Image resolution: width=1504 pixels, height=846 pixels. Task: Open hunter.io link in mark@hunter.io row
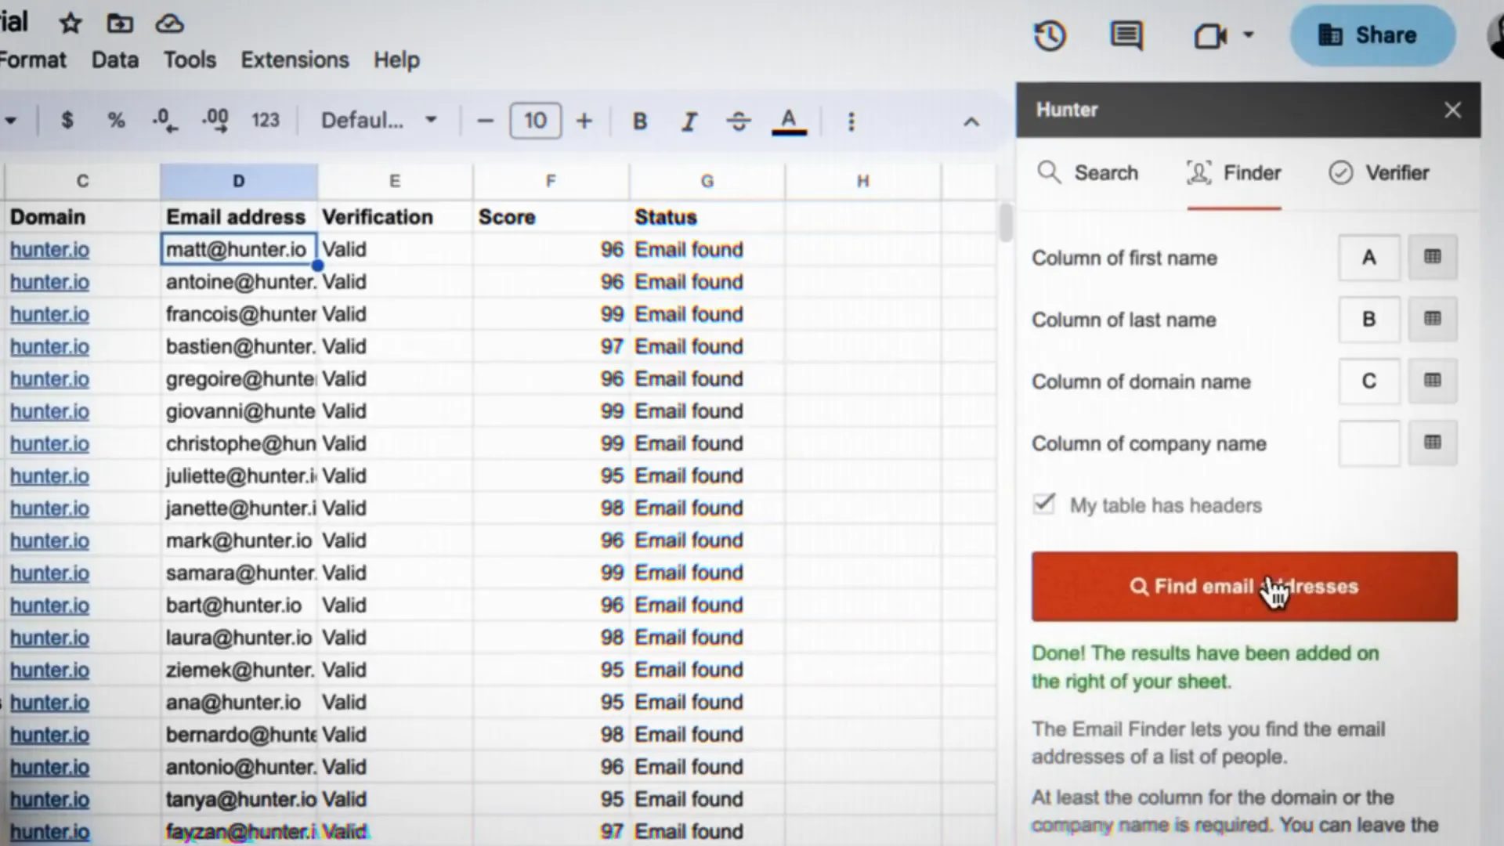point(49,541)
